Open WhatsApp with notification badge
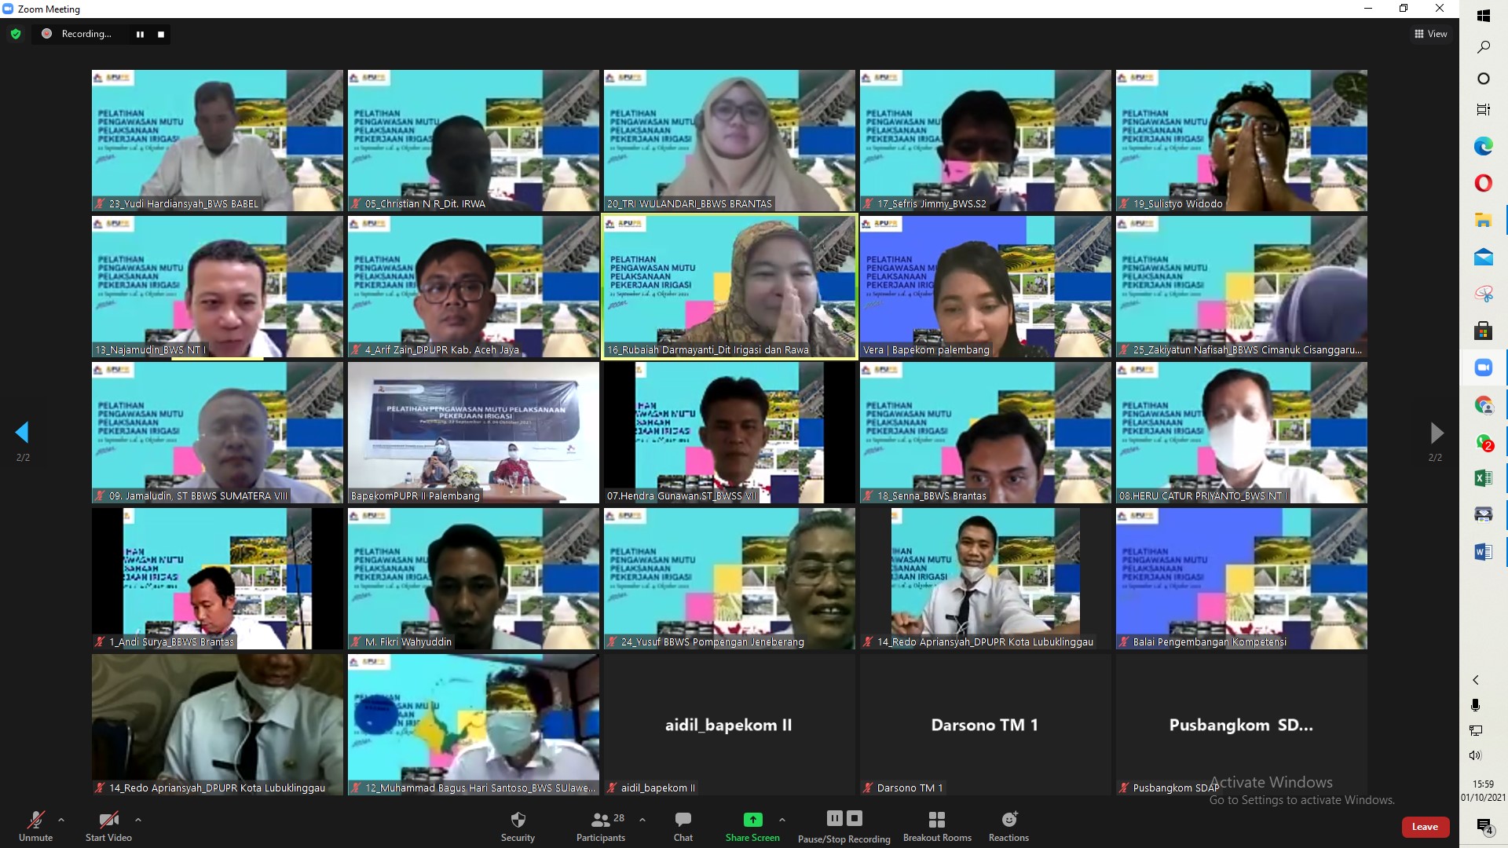 [x=1484, y=442]
